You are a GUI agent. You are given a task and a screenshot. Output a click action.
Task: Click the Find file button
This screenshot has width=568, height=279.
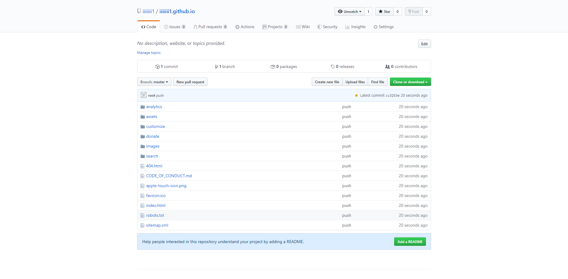pyautogui.click(x=378, y=82)
